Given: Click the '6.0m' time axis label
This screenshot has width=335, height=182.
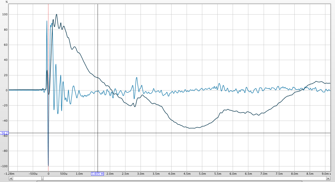Looking at the screenshot, I should (233, 174).
